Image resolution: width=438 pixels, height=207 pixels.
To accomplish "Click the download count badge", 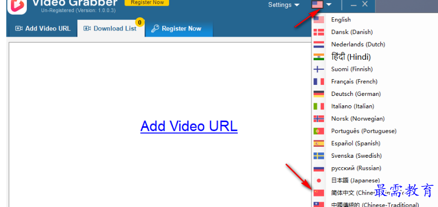I will [140, 22].
